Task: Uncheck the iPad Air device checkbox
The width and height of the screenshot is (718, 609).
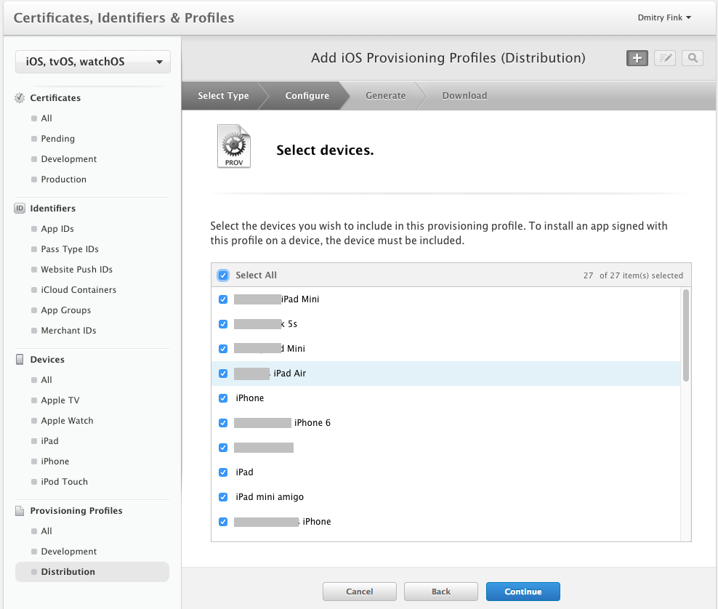Action: [x=223, y=374]
